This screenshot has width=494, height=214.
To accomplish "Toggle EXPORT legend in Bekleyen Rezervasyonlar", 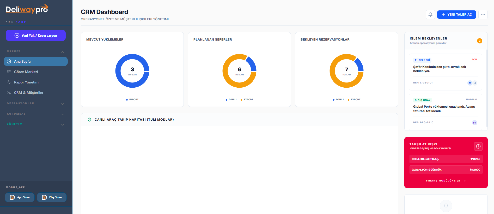I will [x=354, y=100].
